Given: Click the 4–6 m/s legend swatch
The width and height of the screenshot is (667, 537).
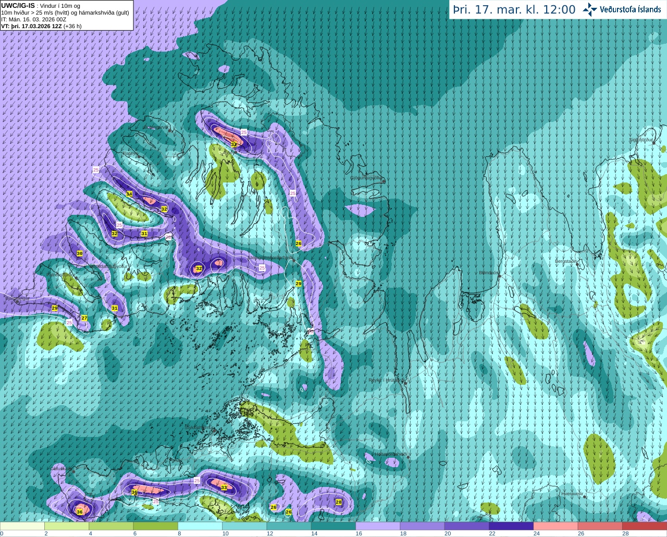Looking at the screenshot, I should (111, 526).
